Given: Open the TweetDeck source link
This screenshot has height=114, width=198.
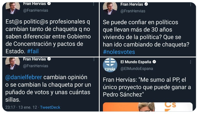Looking at the screenshot, I should click(x=50, y=107).
